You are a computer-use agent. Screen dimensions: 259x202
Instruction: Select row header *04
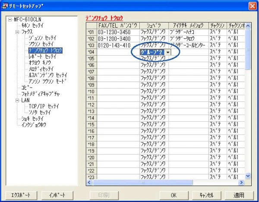[92, 52]
